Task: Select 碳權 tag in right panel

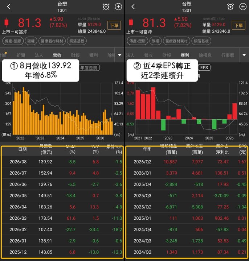Action: 155,41
